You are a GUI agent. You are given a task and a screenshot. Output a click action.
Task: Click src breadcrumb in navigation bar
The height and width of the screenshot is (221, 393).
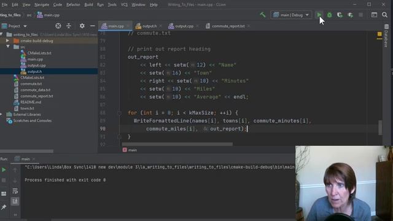tap(29, 15)
